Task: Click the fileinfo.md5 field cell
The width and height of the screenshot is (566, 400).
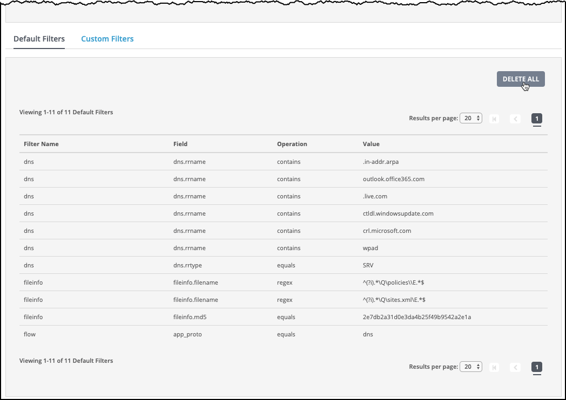Action: (x=190, y=317)
